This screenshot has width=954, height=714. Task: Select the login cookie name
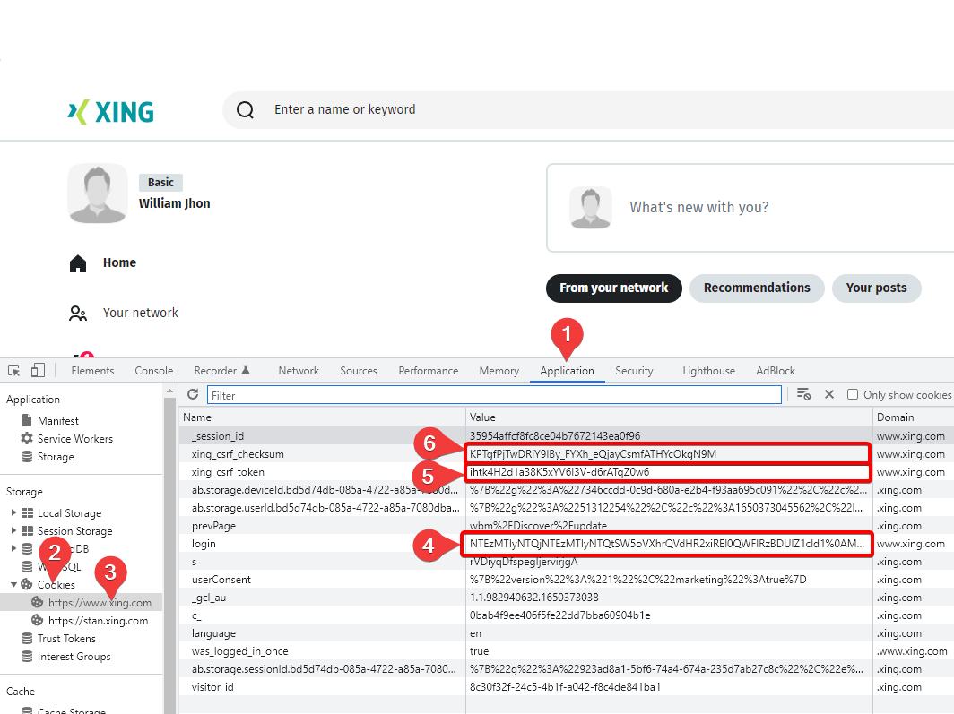(204, 544)
